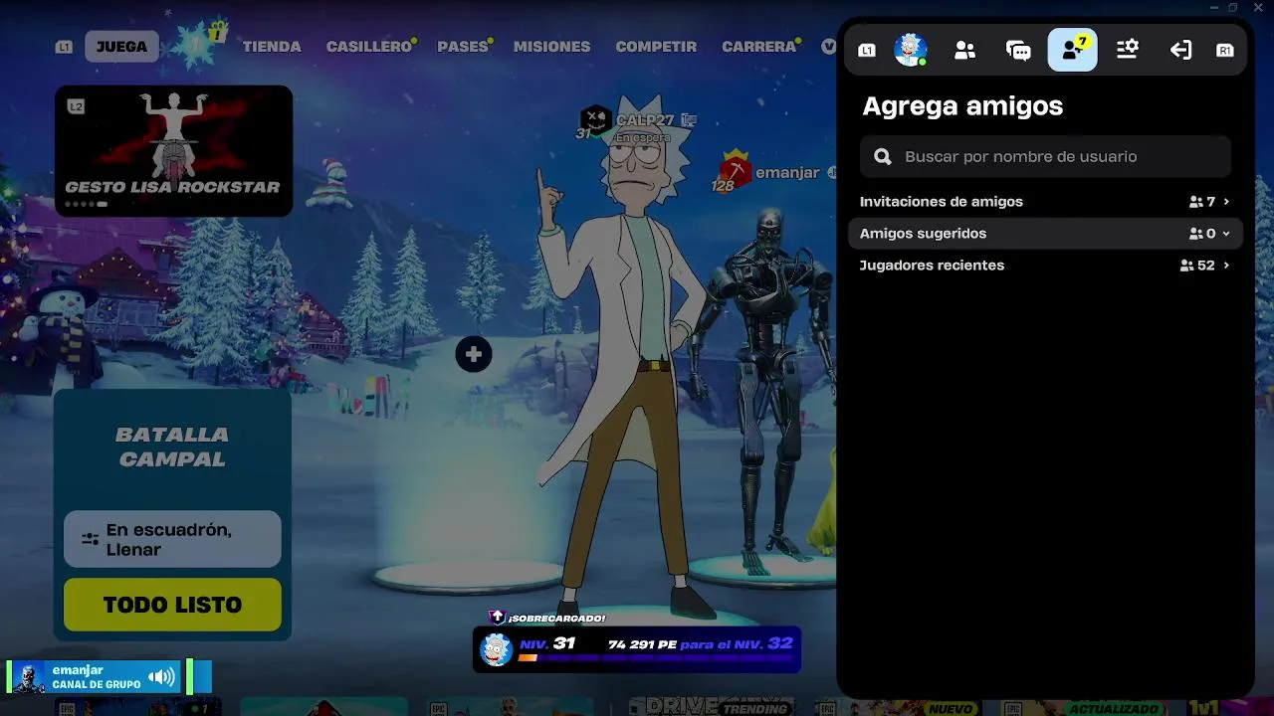Open the Gesto Lisa Rockstar promo card
This screenshot has height=716, width=1274.
click(173, 150)
